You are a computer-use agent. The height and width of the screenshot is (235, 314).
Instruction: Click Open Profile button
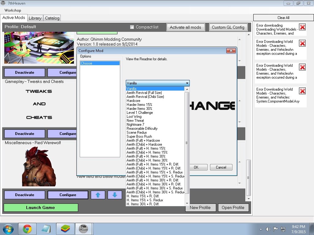(x=233, y=208)
